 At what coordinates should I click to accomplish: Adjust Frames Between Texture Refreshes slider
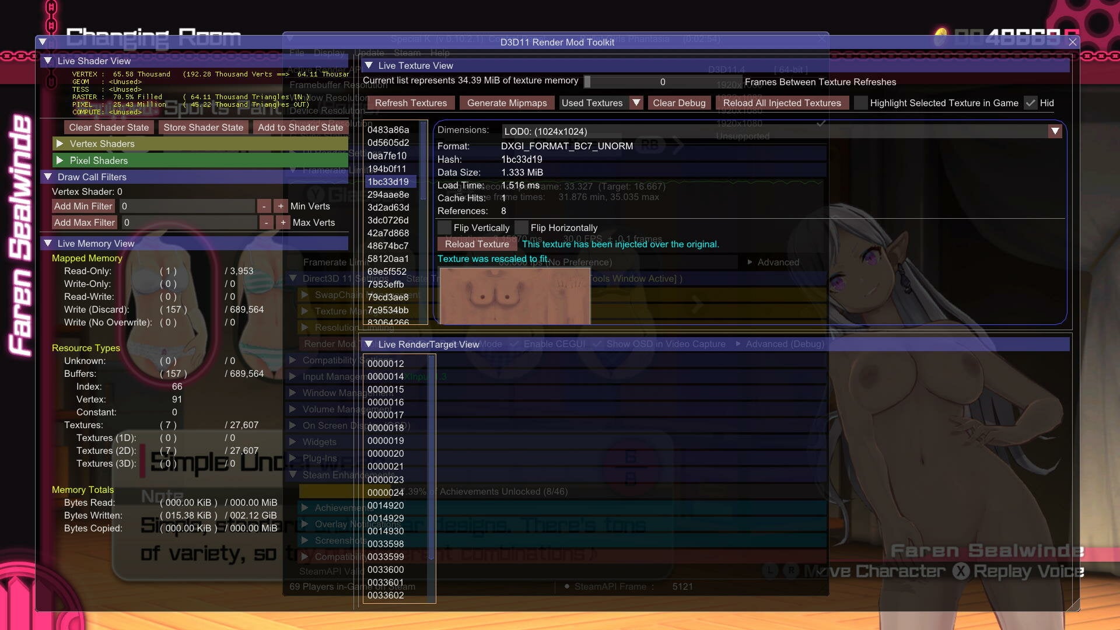[x=662, y=82]
